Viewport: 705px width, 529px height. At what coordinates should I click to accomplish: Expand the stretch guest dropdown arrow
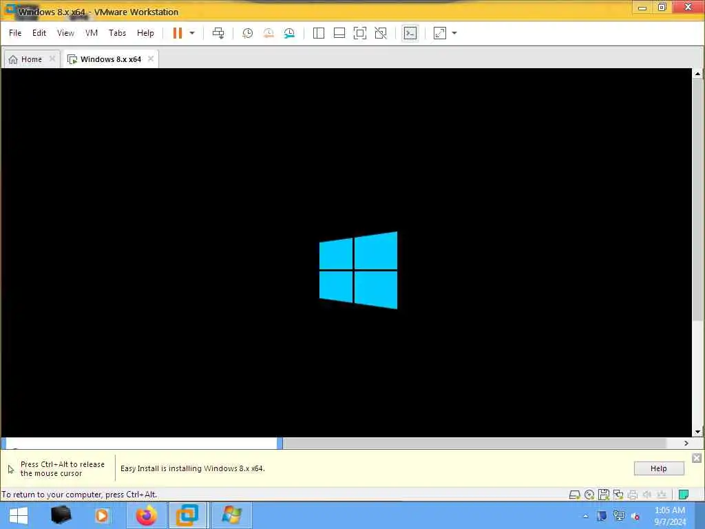click(x=454, y=33)
